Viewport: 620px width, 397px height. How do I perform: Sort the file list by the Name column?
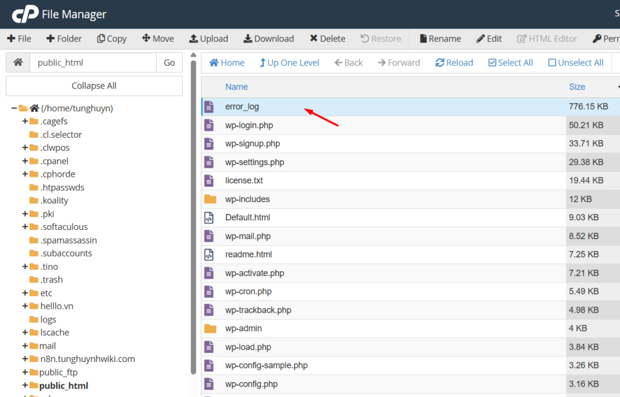(237, 87)
